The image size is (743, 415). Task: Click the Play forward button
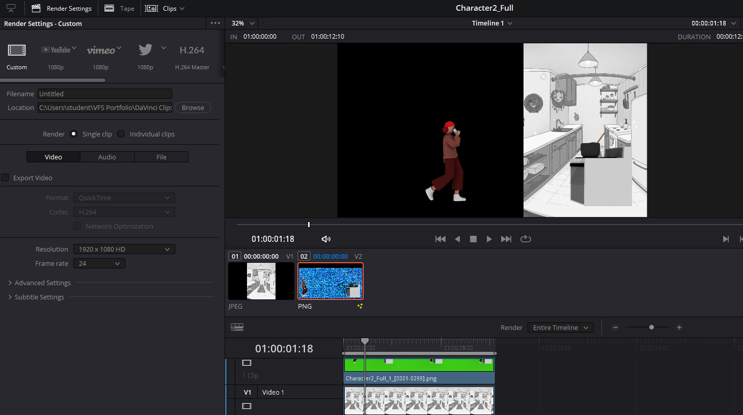click(489, 239)
